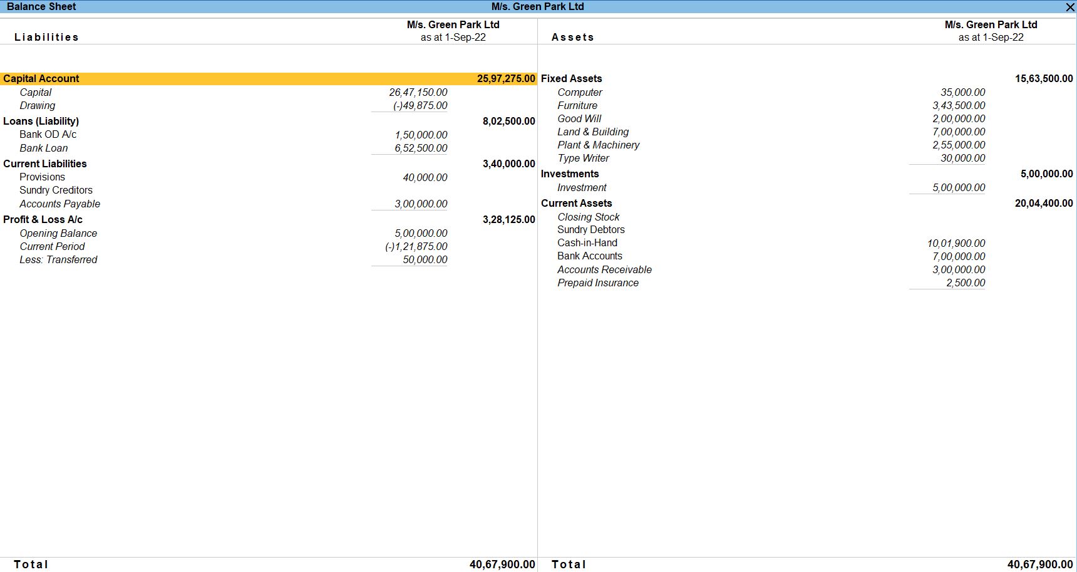The image size is (1077, 572).
Task: Select the Current Assets group
Action: point(576,204)
